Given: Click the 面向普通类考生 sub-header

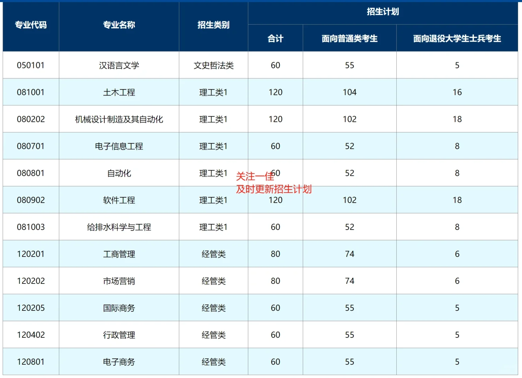Looking at the screenshot, I should [350, 38].
